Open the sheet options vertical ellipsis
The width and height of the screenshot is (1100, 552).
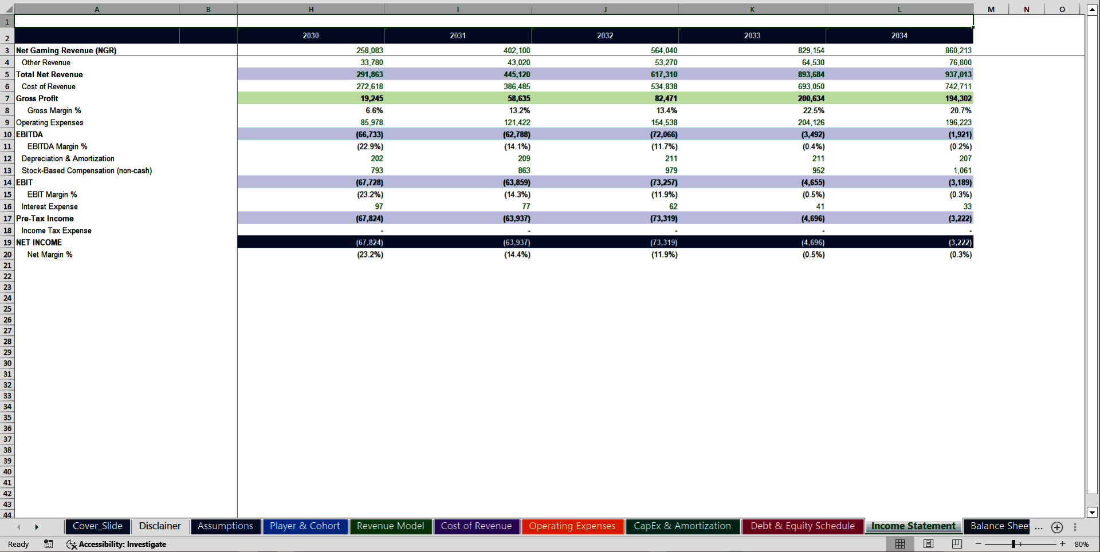pyautogui.click(x=1075, y=527)
